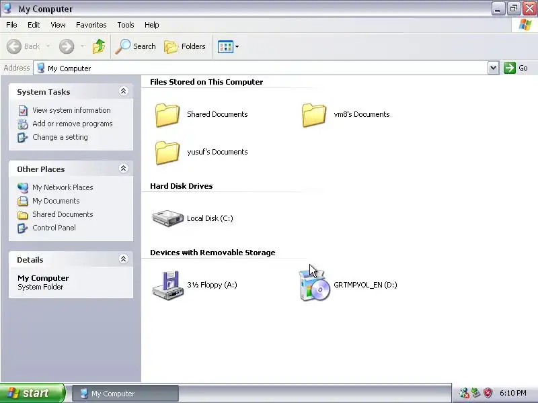Open the Forward history dropdown arrow
This screenshot has height=403, width=538.
[x=82, y=46]
